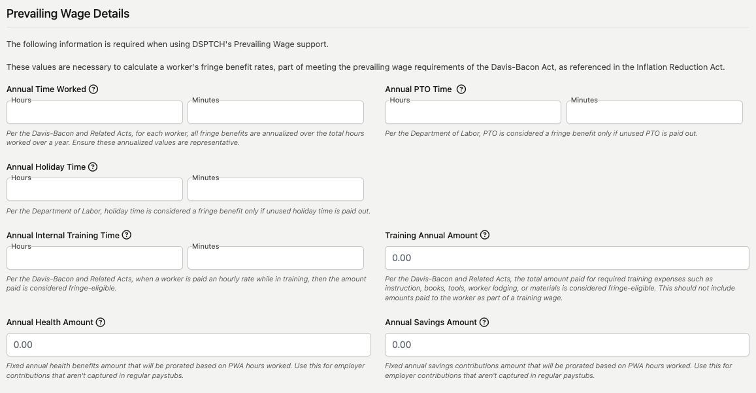
Task: Focus the Annual Health Amount field
Action: pos(188,345)
